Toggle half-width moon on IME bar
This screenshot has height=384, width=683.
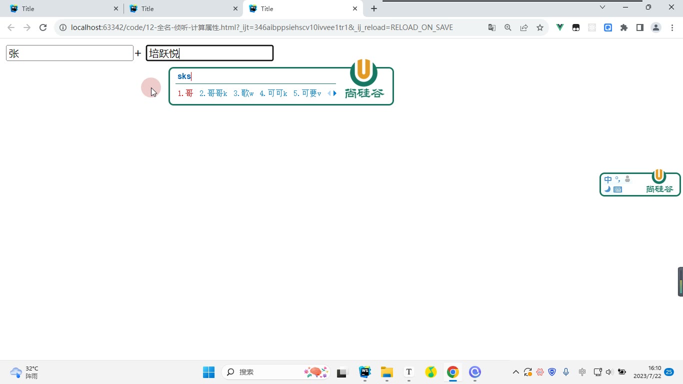pyautogui.click(x=607, y=189)
